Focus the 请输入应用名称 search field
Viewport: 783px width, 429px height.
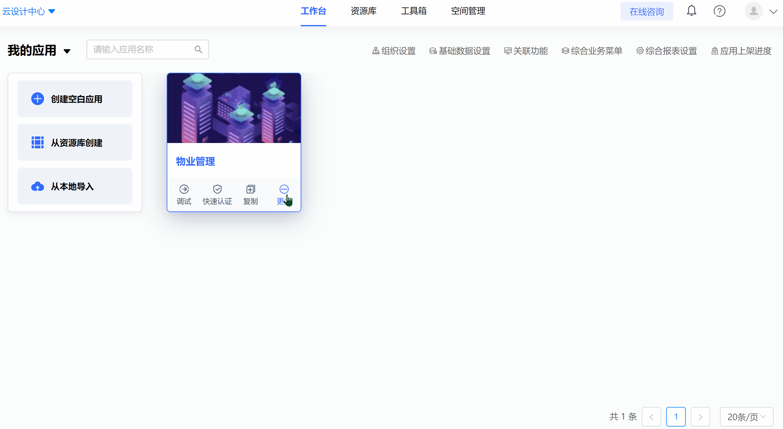click(148, 50)
